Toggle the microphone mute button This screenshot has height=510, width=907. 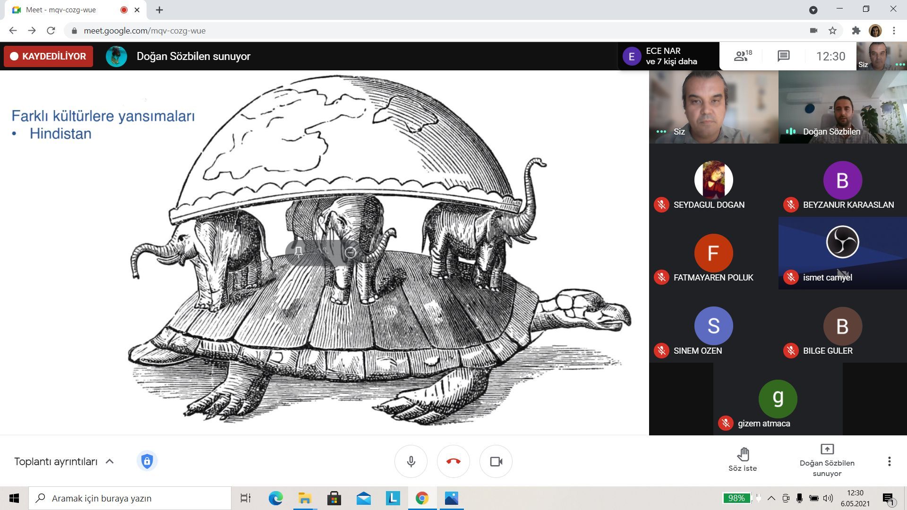(x=411, y=461)
